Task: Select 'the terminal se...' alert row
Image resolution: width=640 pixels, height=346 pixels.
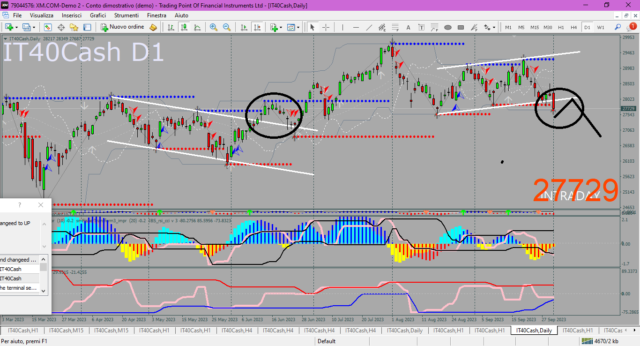Action: coord(20,288)
